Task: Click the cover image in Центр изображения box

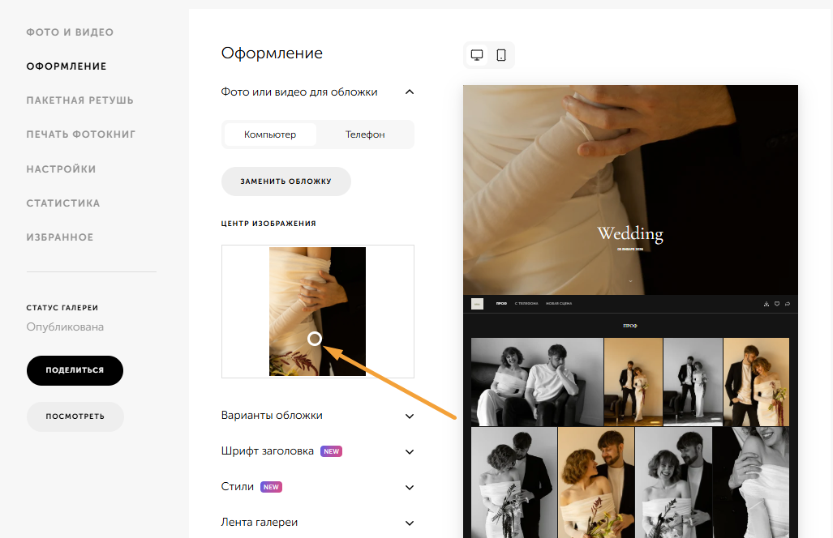Action: tap(318, 311)
